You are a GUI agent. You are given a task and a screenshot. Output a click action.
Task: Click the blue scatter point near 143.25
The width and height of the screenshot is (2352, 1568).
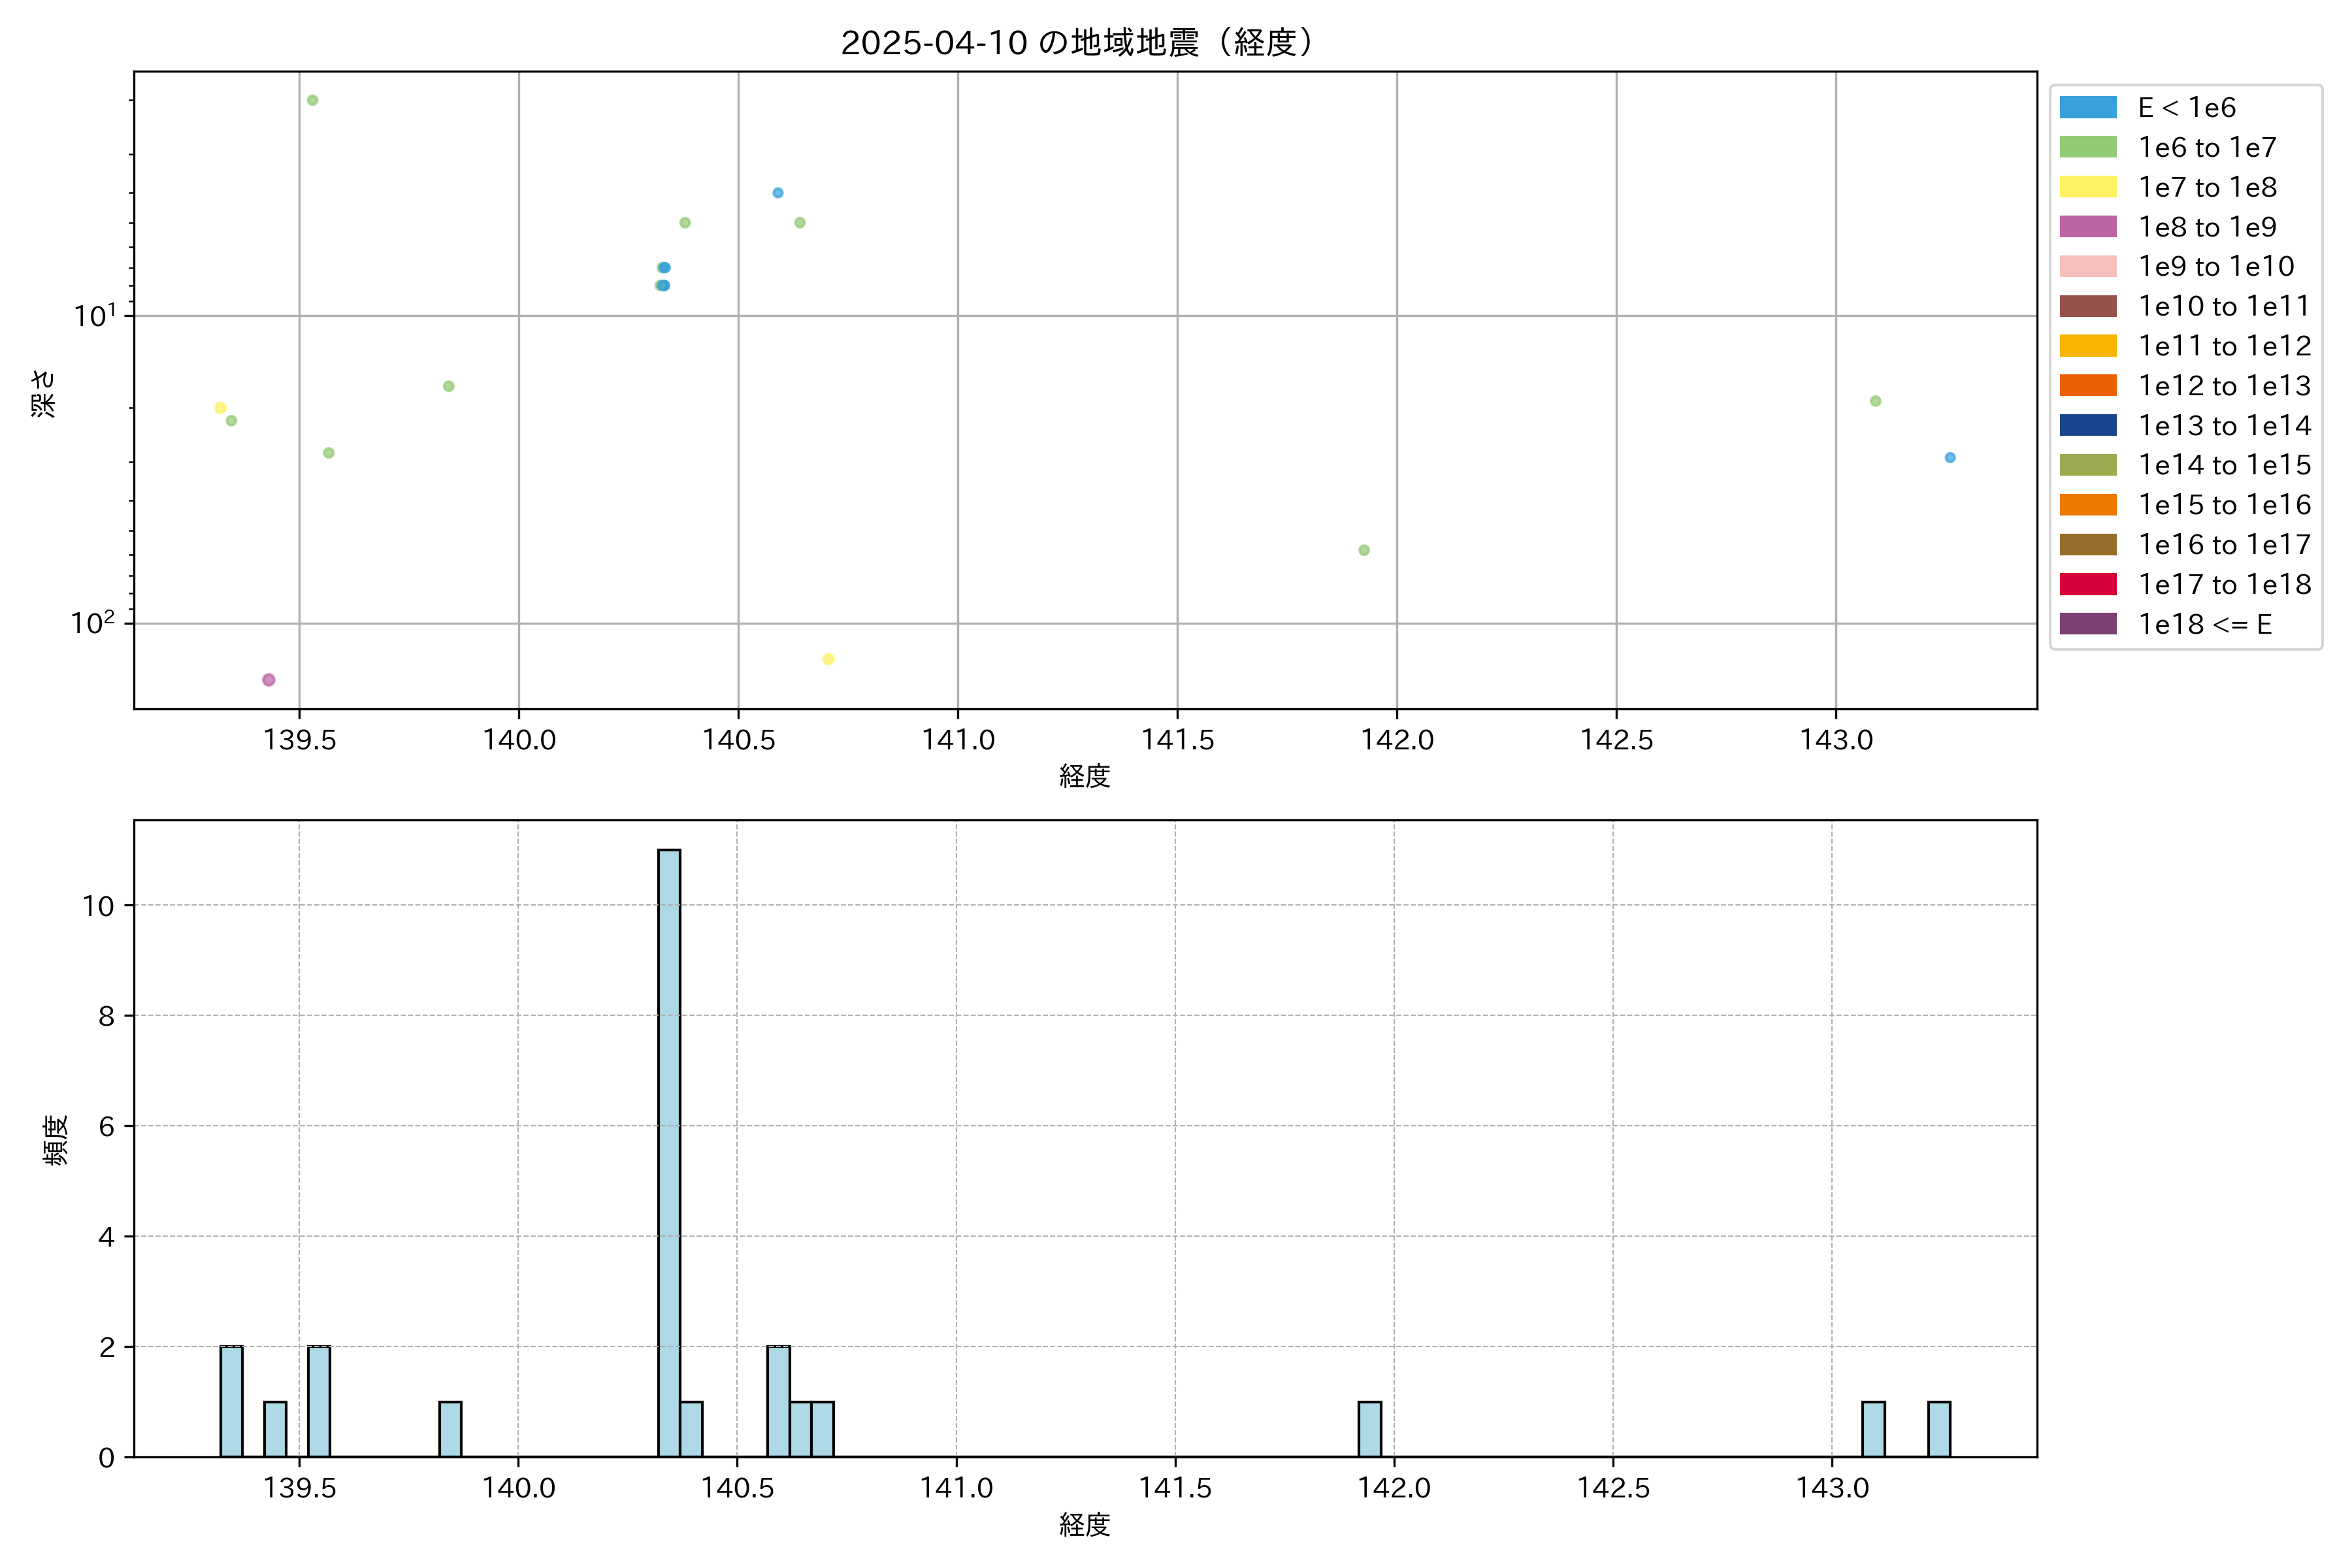click(1949, 458)
